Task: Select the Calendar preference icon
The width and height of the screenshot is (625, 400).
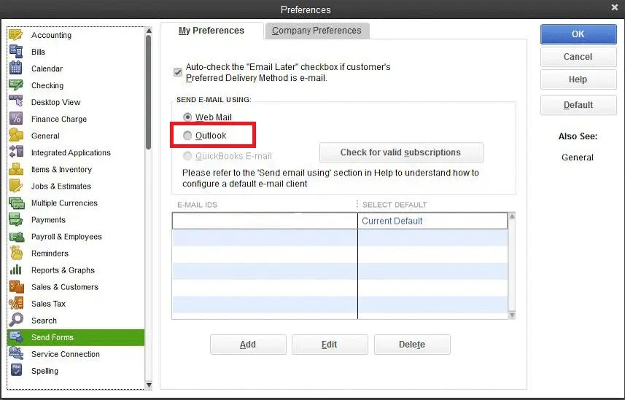Action: click(x=16, y=68)
